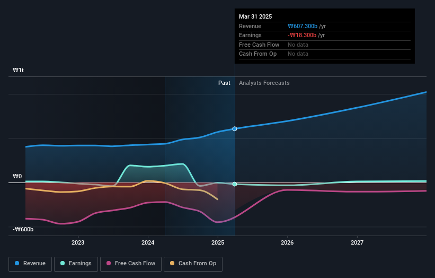
Task: Toggle the Earnings legend series
Action: pos(76,264)
